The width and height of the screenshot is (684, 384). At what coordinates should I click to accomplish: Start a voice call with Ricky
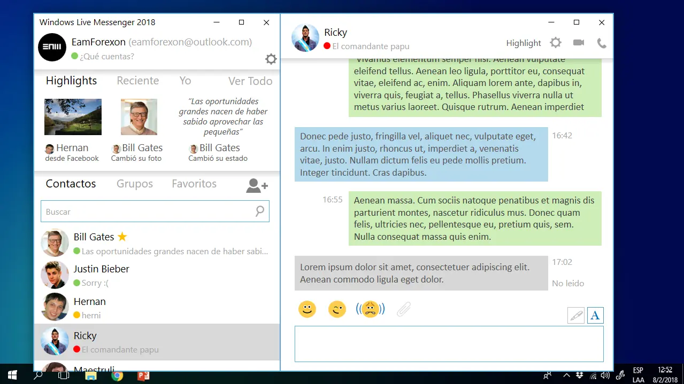click(601, 43)
